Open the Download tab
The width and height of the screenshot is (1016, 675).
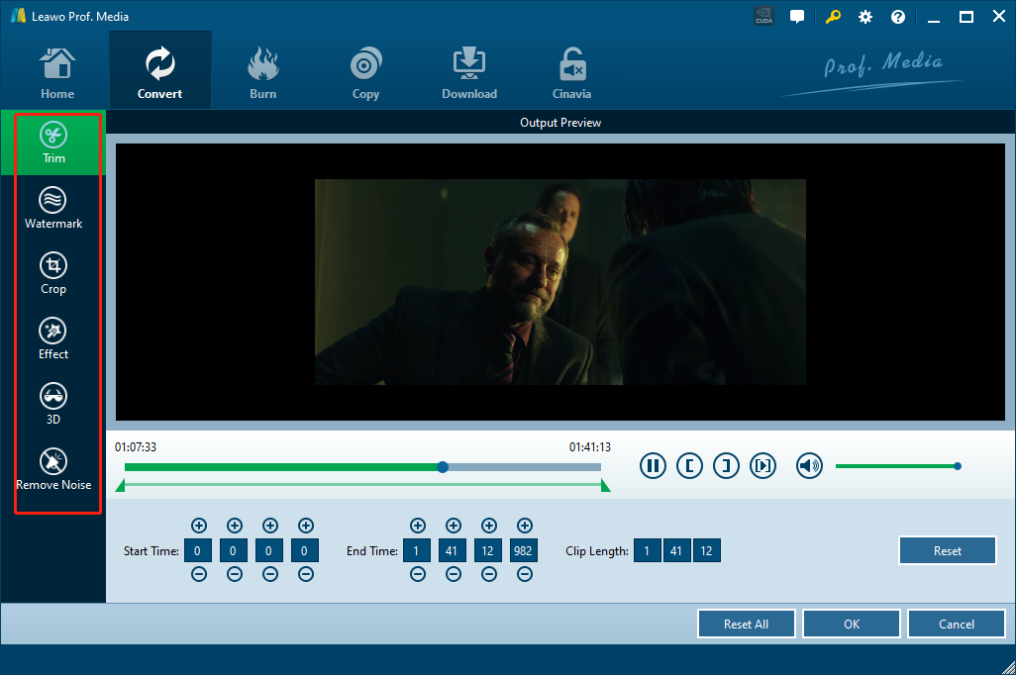pos(469,71)
